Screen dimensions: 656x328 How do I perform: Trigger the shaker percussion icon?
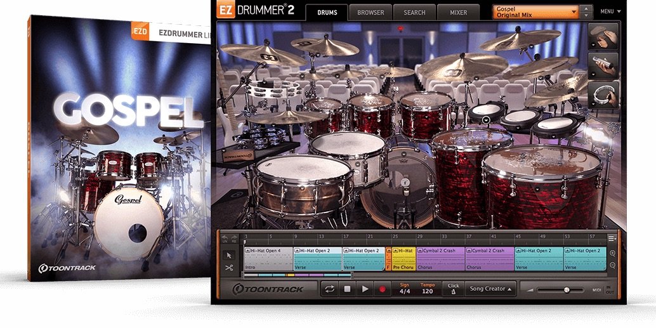pyautogui.click(x=603, y=65)
